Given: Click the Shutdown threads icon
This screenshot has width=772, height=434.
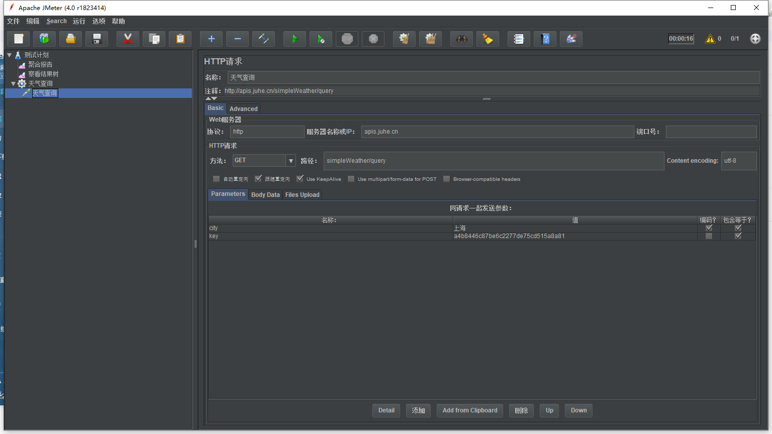Looking at the screenshot, I should pos(373,39).
